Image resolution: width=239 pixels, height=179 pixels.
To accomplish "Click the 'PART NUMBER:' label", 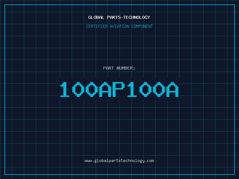I will tap(119, 68).
